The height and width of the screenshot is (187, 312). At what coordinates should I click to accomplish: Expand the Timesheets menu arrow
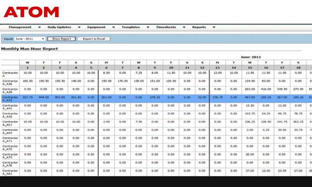[x=184, y=27]
